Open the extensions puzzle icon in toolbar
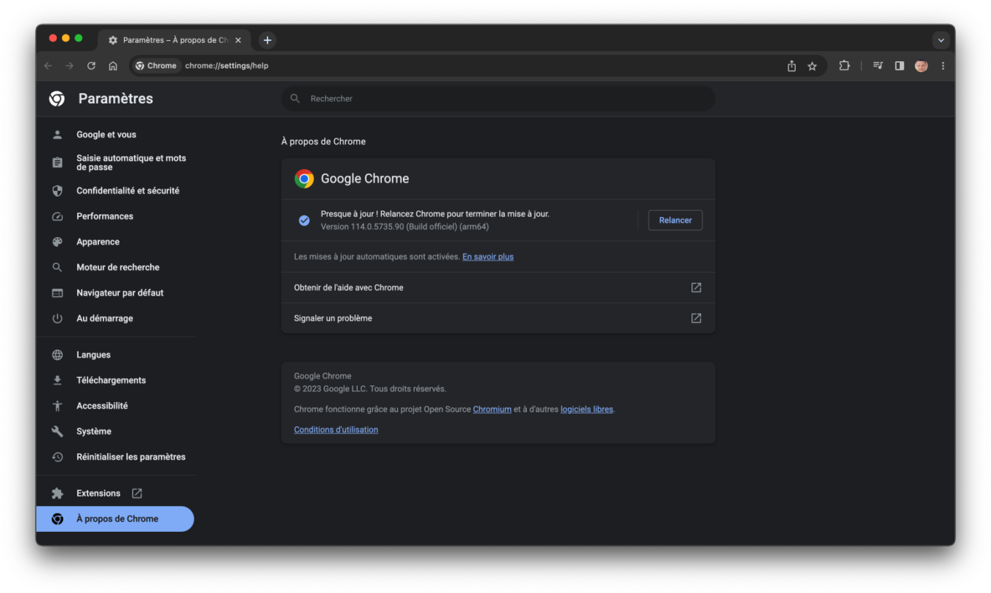The image size is (991, 593). tap(844, 66)
